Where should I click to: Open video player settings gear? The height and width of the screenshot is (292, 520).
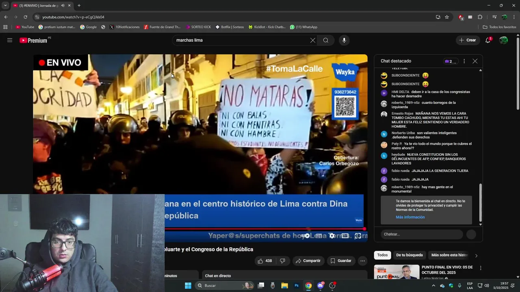coord(332,236)
